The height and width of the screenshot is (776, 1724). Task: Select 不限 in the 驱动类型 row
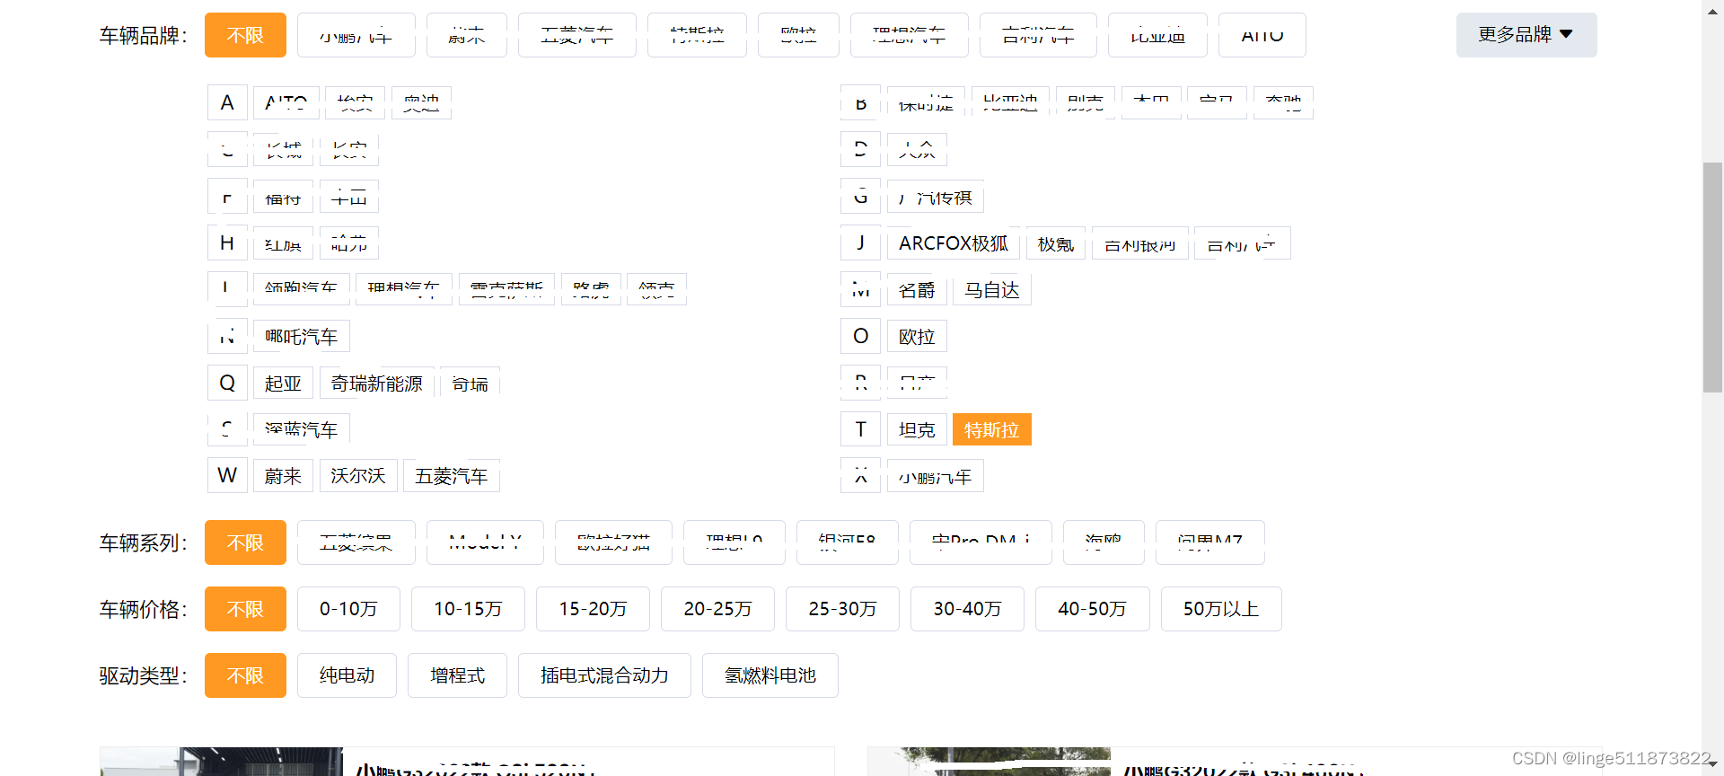(x=245, y=675)
